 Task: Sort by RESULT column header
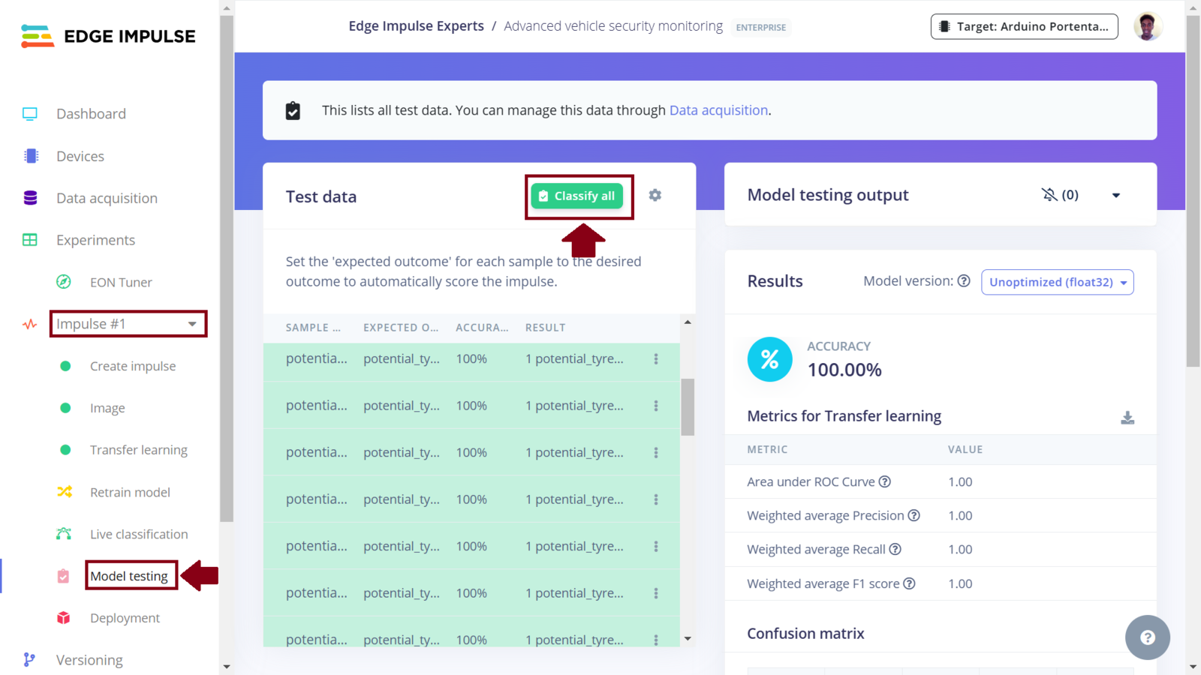(546, 328)
